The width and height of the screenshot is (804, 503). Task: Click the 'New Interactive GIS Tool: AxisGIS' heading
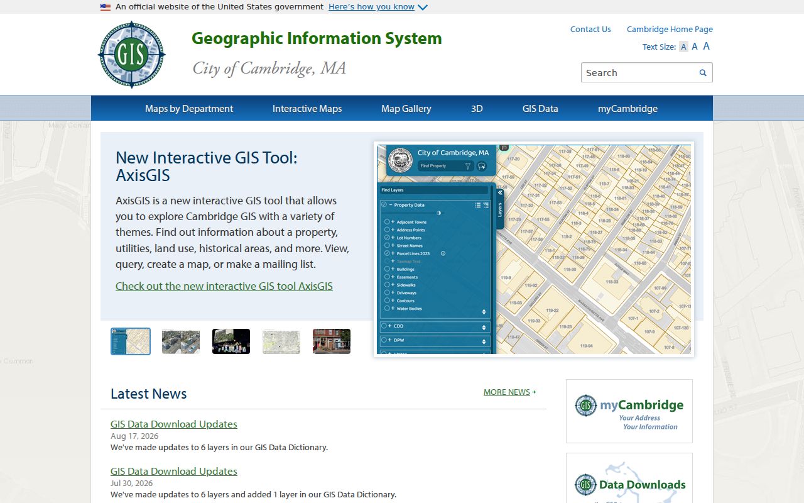point(207,166)
